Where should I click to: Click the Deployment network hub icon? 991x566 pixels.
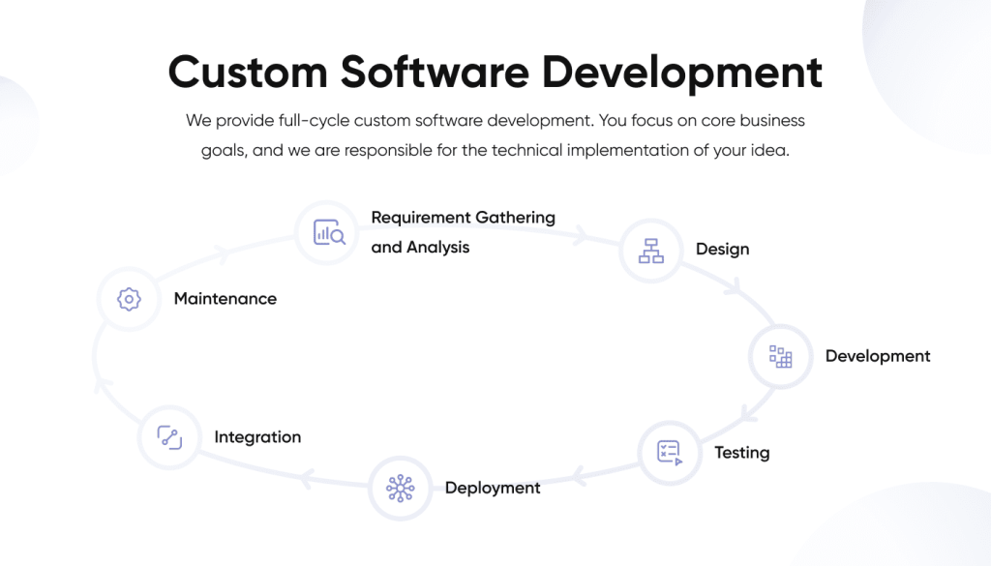coord(400,488)
